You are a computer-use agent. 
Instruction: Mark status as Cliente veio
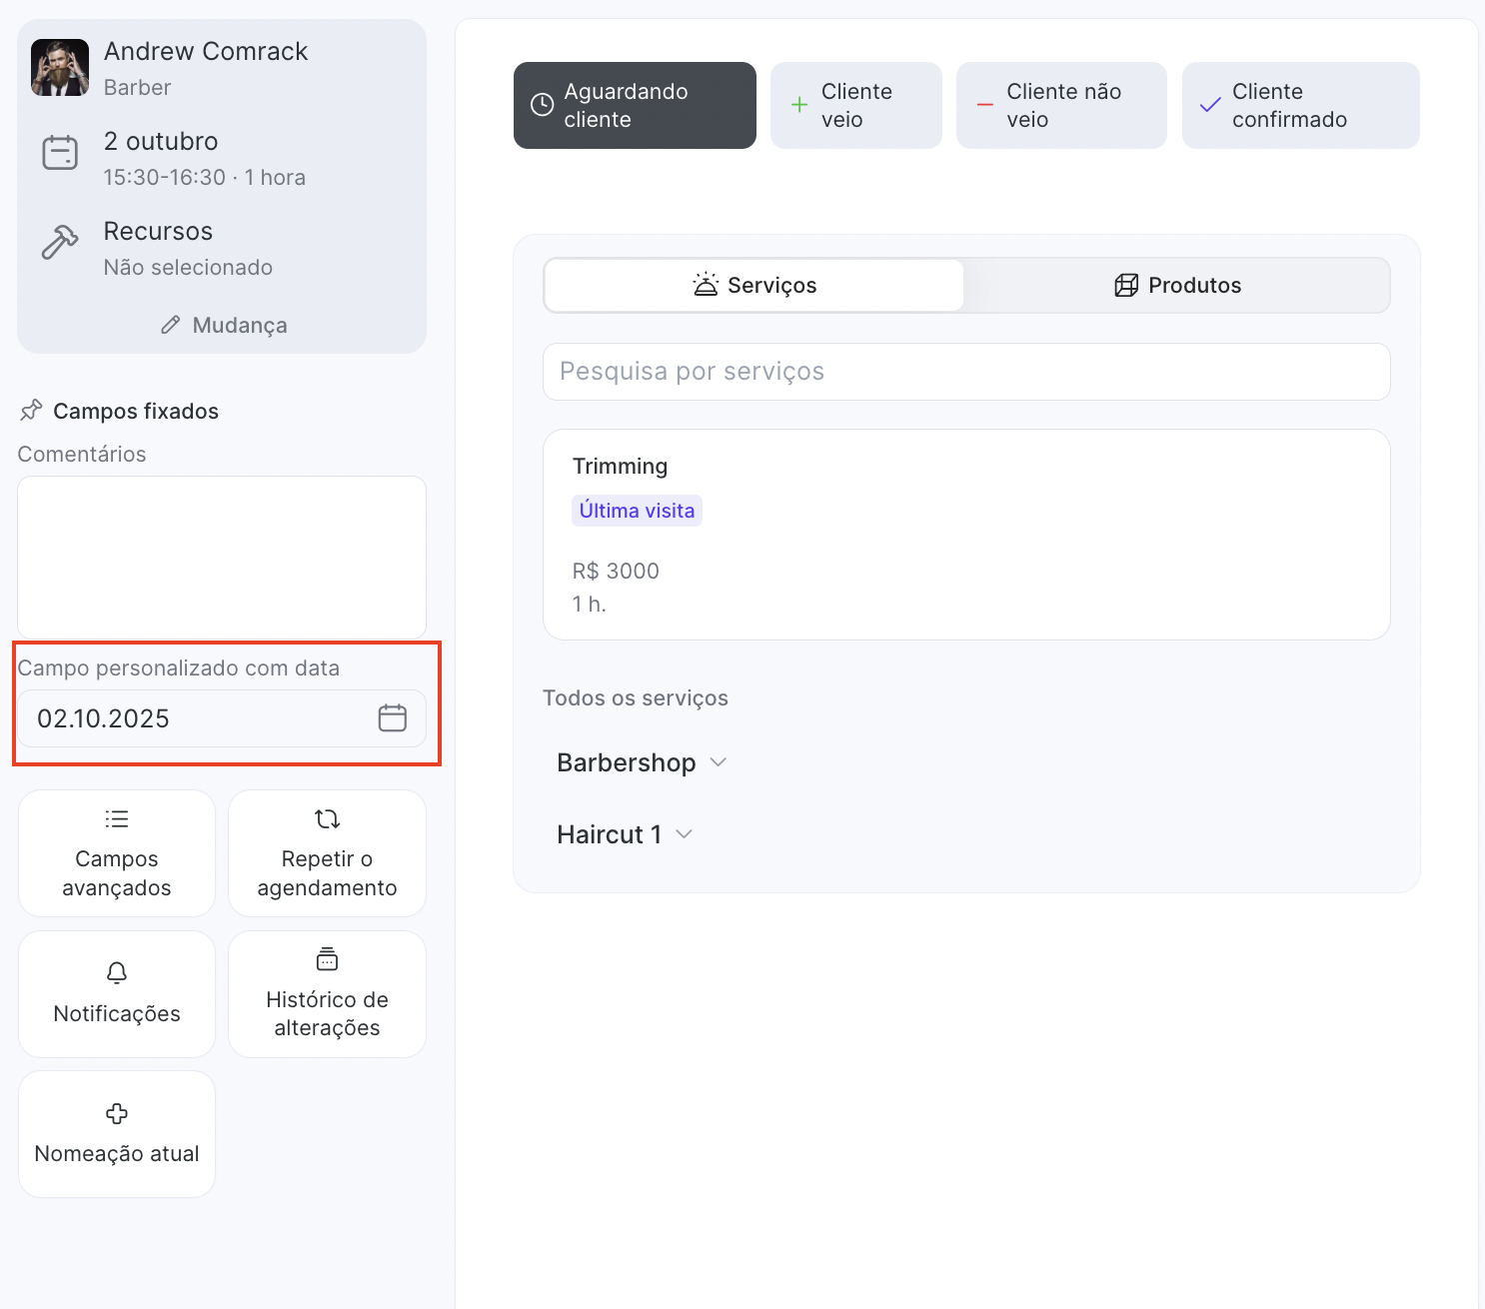pos(855,106)
